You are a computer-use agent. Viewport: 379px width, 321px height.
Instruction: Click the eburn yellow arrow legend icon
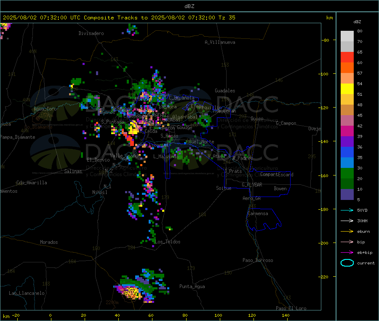click(347, 232)
